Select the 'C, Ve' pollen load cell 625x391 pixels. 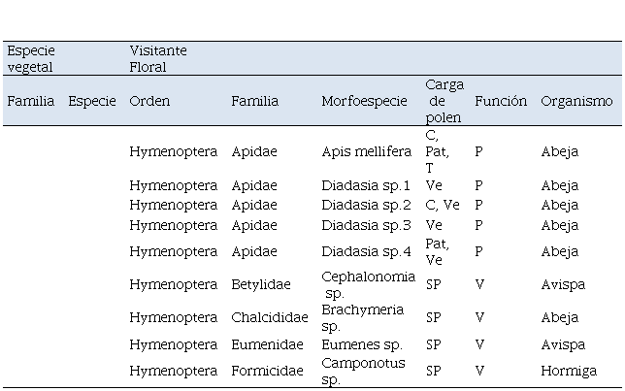pyautogui.click(x=443, y=205)
